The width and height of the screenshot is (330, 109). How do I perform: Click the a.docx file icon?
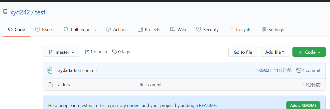click(51, 85)
